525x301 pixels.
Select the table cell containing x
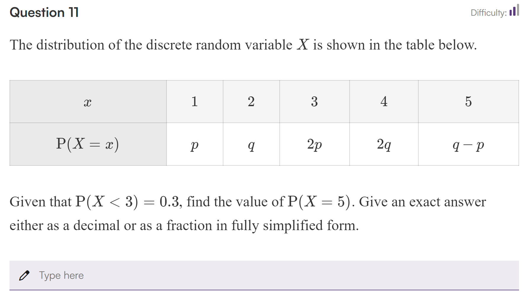tap(88, 102)
